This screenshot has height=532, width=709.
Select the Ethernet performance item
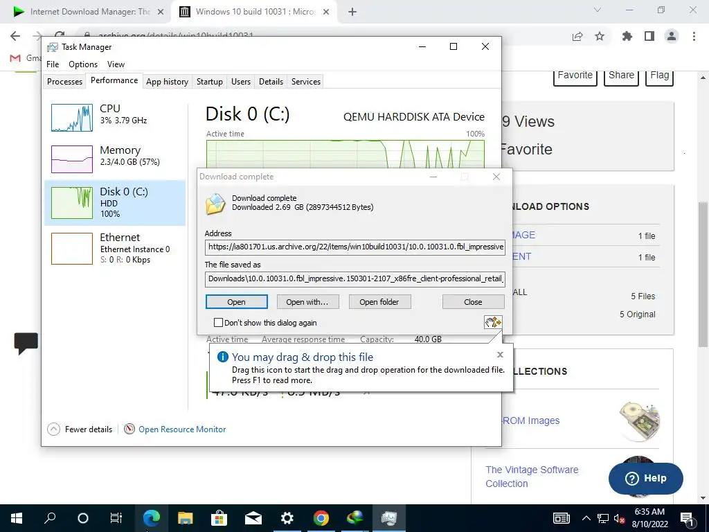click(x=115, y=248)
